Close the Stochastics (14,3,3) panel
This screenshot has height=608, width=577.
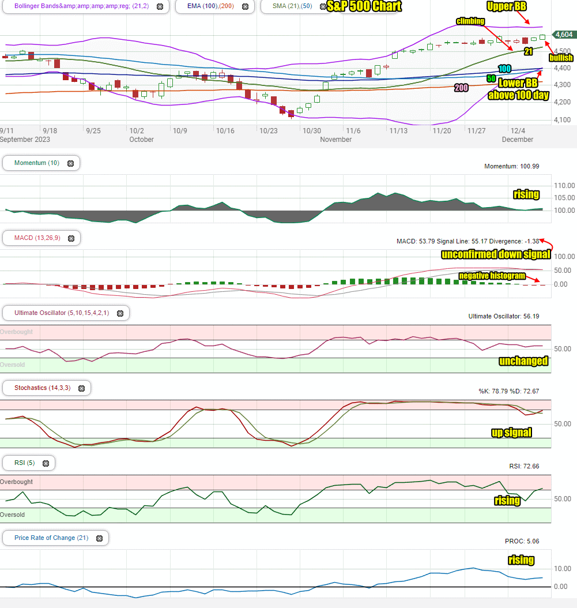81,388
